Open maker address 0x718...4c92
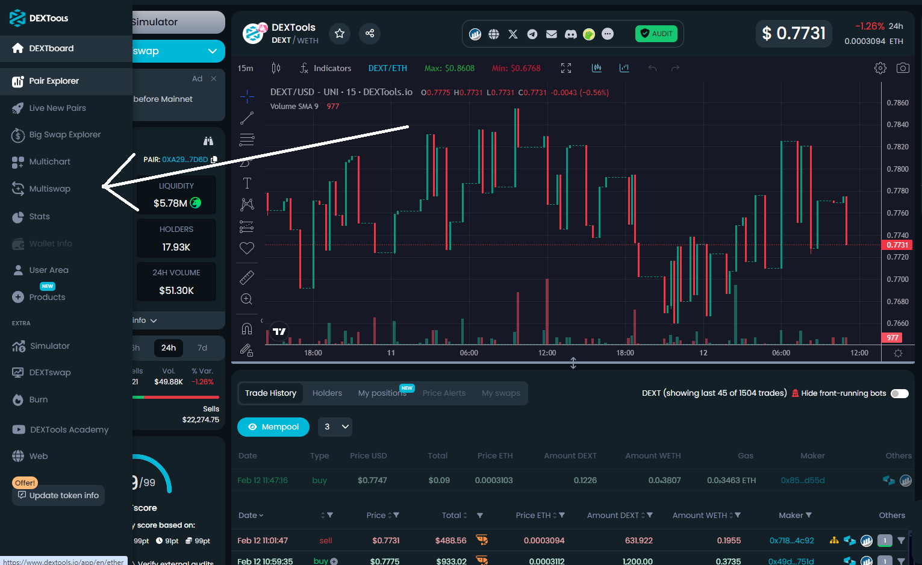The width and height of the screenshot is (922, 565). tap(791, 540)
